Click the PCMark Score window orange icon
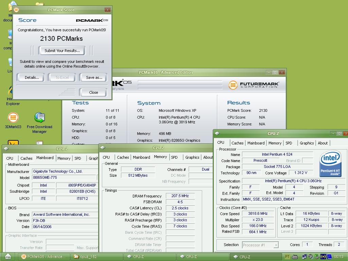Screen dimensions: 348x261 [x=16, y=10]
